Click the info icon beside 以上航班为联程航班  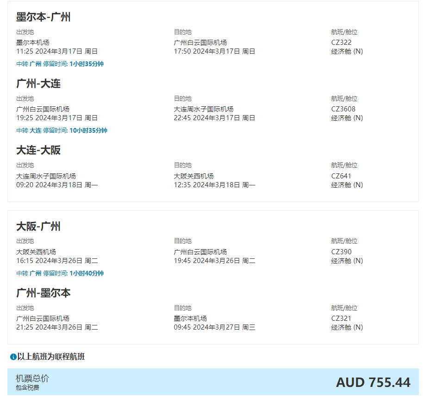click(13, 357)
